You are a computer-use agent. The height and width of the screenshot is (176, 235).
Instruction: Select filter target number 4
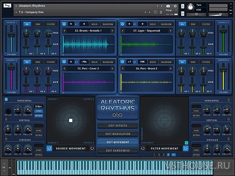tap(168, 154)
